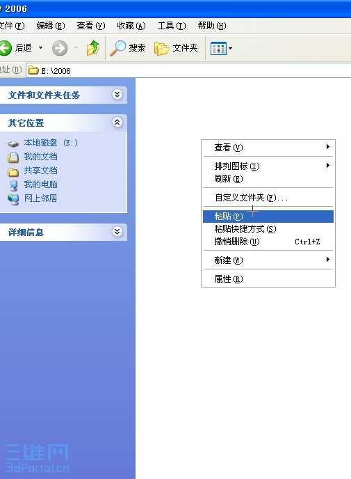Open the 网上邻居 link
The image size is (351, 479).
(x=40, y=198)
